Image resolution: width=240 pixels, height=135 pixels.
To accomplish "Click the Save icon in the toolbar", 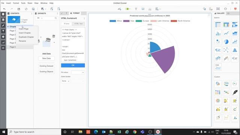I will [19, 9].
